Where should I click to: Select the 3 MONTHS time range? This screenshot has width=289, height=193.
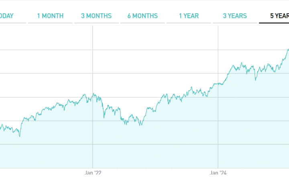coord(96,16)
